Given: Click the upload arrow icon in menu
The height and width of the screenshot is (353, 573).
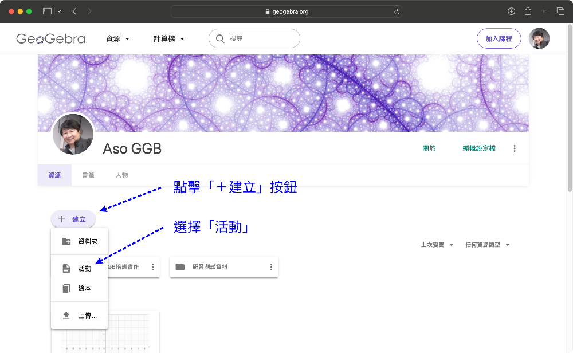Looking at the screenshot, I should coord(66,315).
